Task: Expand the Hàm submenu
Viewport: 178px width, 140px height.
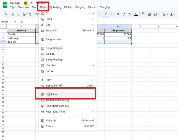Action: coord(68,80)
